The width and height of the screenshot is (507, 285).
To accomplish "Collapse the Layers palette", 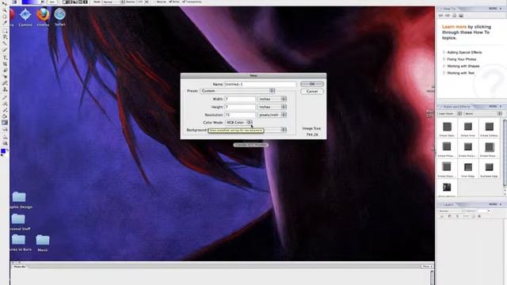I will (440, 204).
